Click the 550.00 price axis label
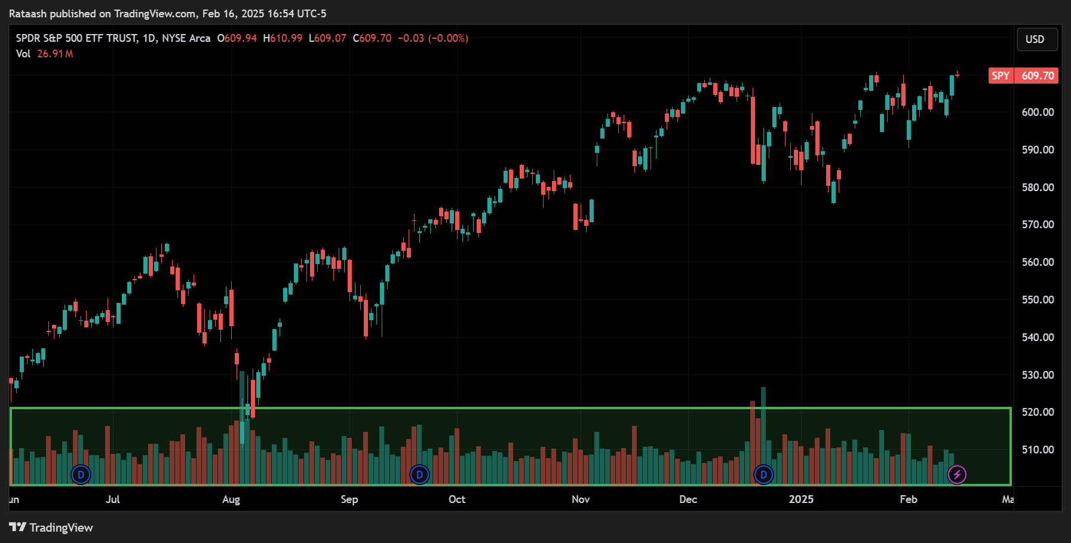This screenshot has height=543, width=1071. pos(1038,300)
